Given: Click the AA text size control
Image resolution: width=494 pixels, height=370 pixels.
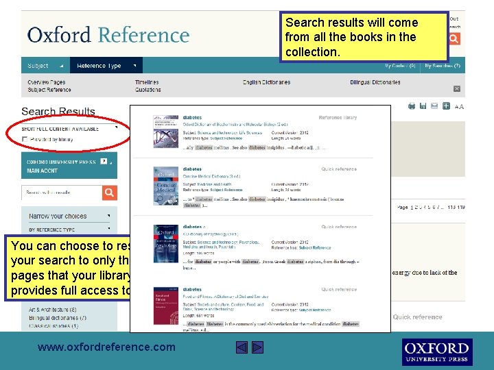Looking at the screenshot, I should (459, 107).
